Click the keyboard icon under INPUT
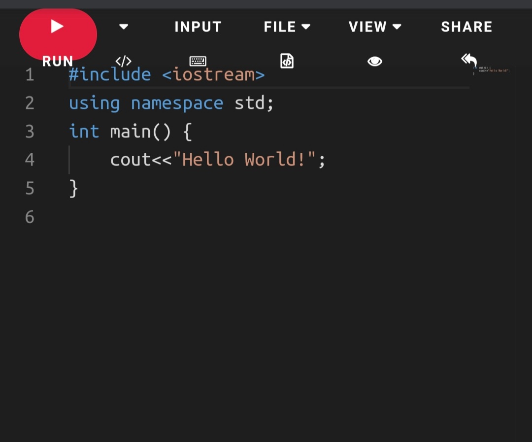This screenshot has height=442, width=532. (x=198, y=62)
